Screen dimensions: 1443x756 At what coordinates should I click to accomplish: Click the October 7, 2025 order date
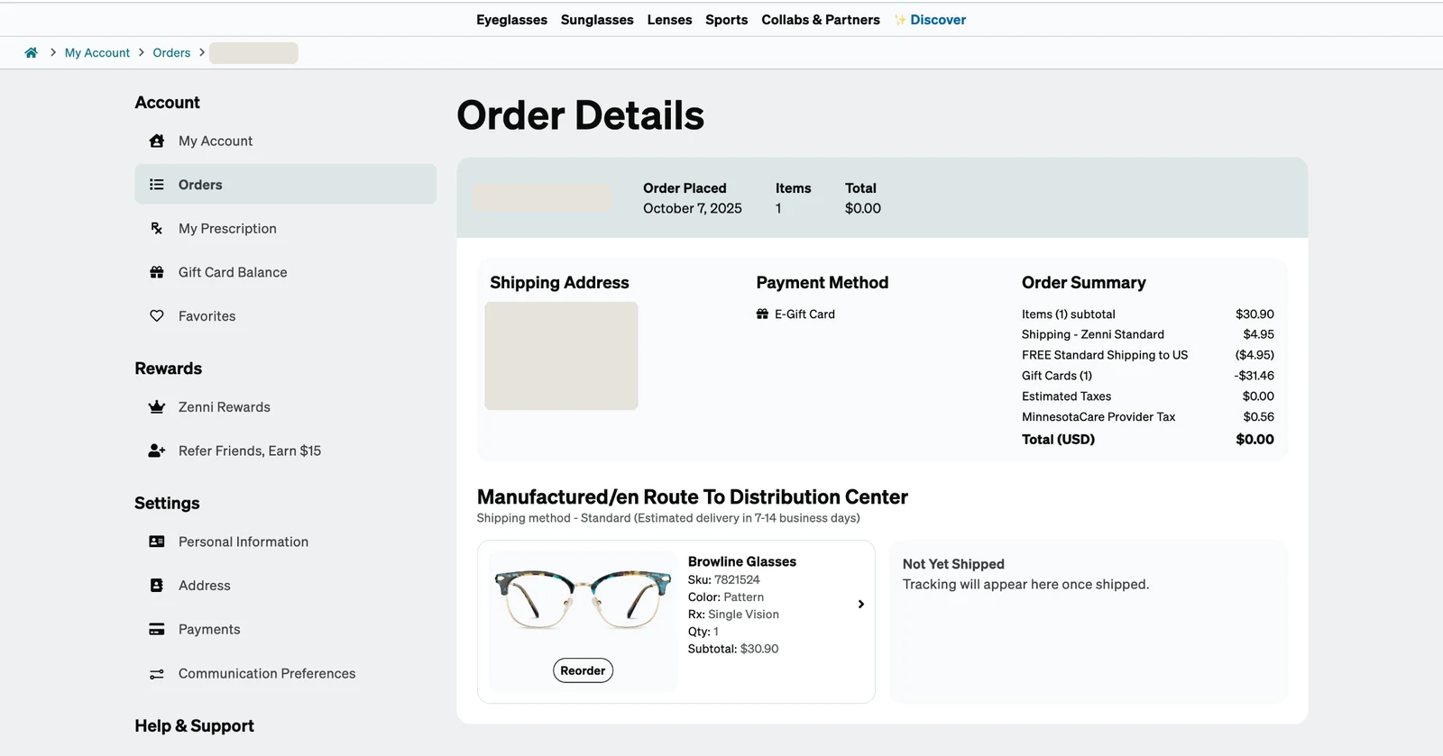[x=693, y=208]
